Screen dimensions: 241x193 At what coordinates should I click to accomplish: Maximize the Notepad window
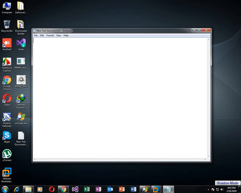[199, 30]
